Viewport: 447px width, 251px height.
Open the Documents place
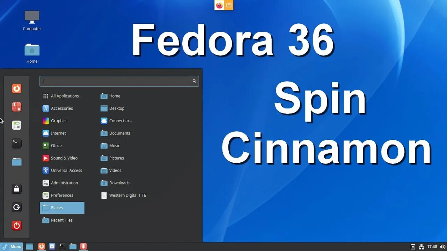coord(115,133)
